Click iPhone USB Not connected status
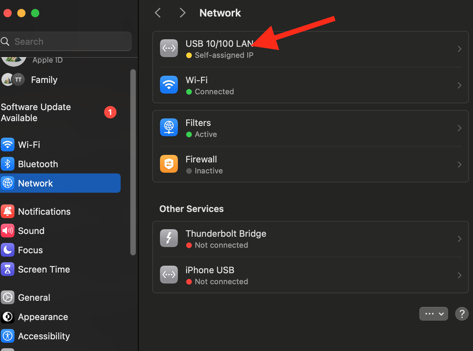Viewport: 473px width, 351px height. [221, 281]
